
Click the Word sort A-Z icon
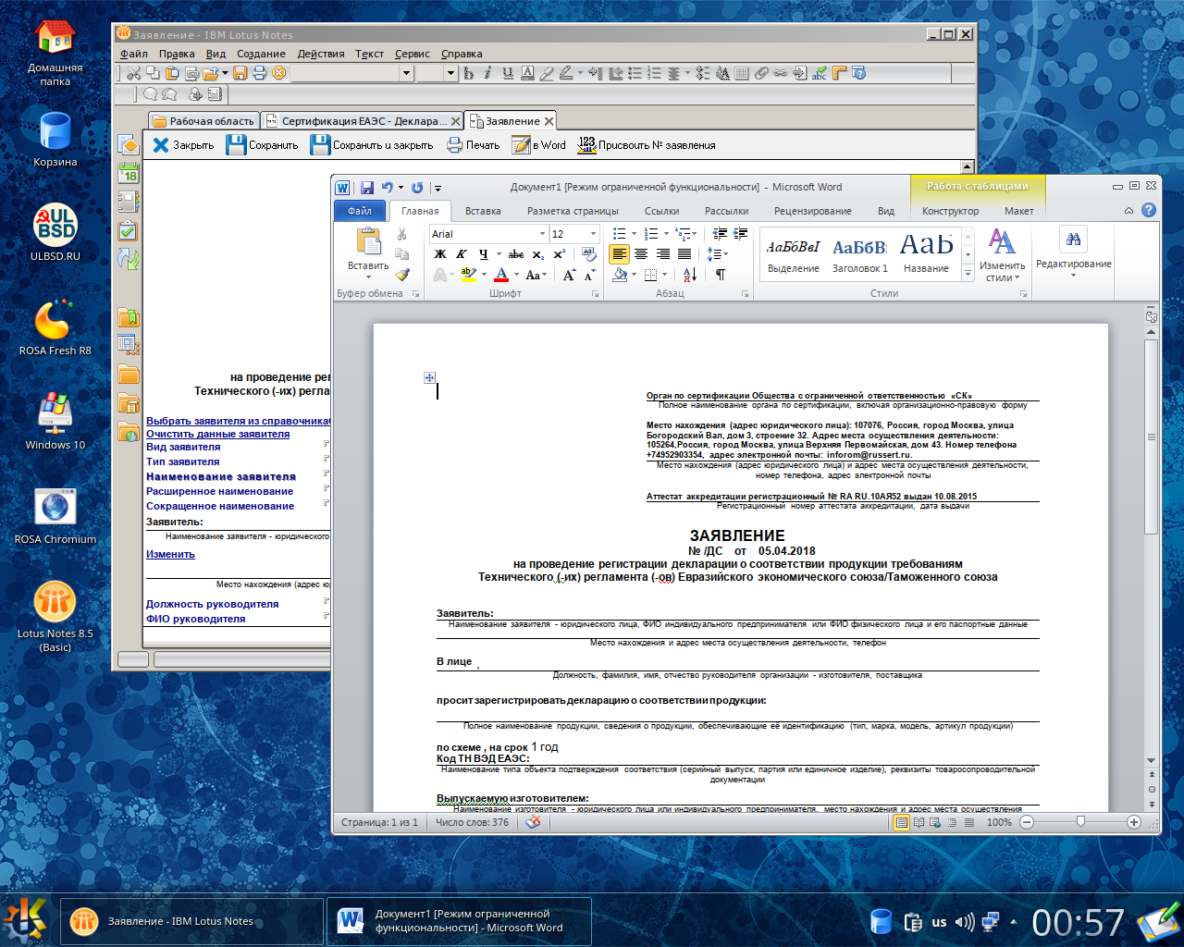point(690,275)
